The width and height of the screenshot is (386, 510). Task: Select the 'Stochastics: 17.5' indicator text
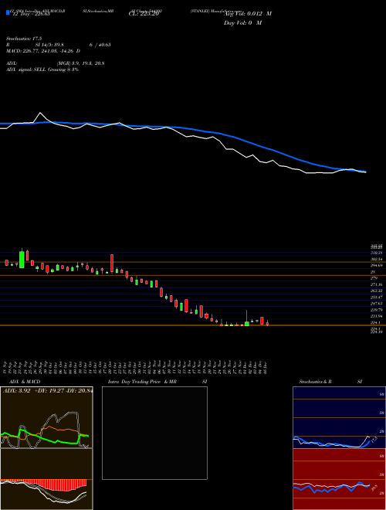[24, 39]
